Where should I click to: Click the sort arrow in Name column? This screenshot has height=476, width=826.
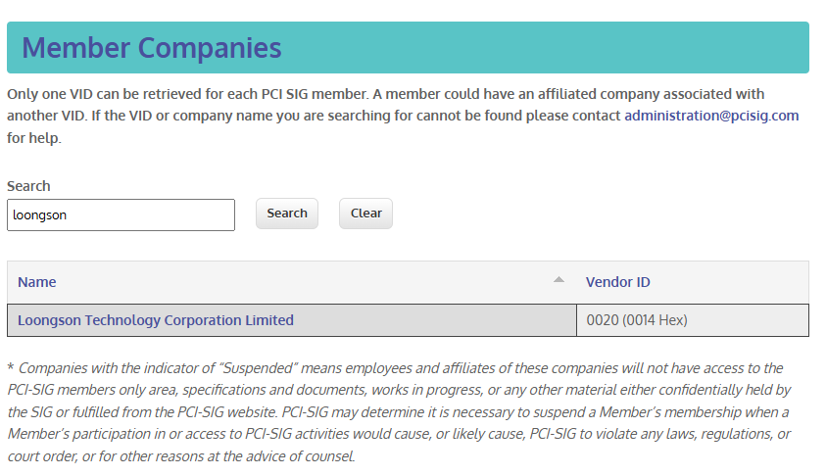[x=559, y=280]
